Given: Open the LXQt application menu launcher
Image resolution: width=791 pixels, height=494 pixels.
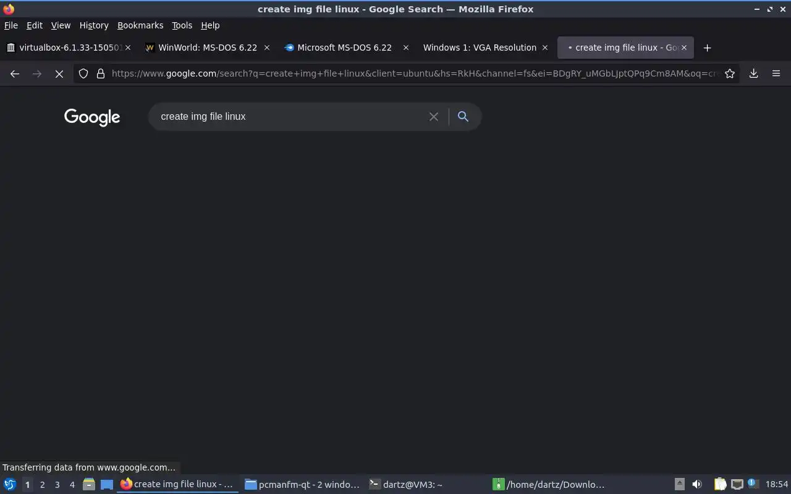Looking at the screenshot, I should (10, 484).
